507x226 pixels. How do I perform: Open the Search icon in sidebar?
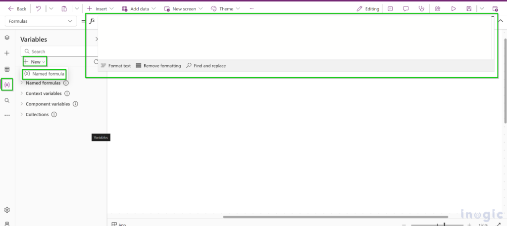[x=7, y=101]
